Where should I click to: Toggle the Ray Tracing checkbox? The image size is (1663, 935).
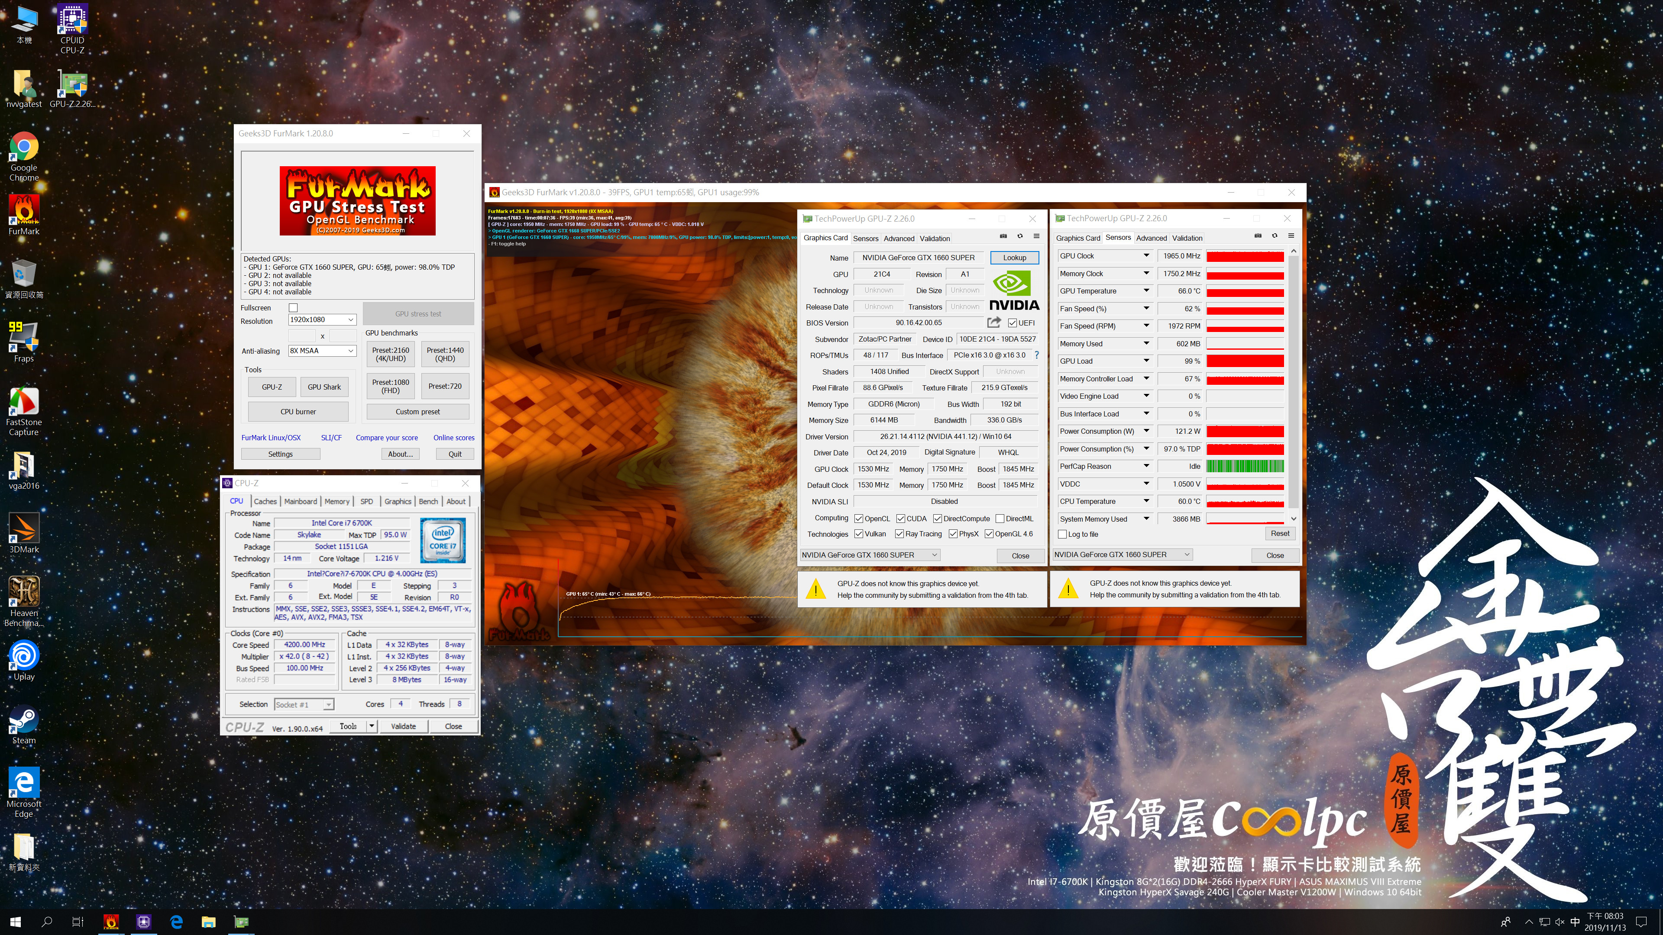(x=899, y=534)
